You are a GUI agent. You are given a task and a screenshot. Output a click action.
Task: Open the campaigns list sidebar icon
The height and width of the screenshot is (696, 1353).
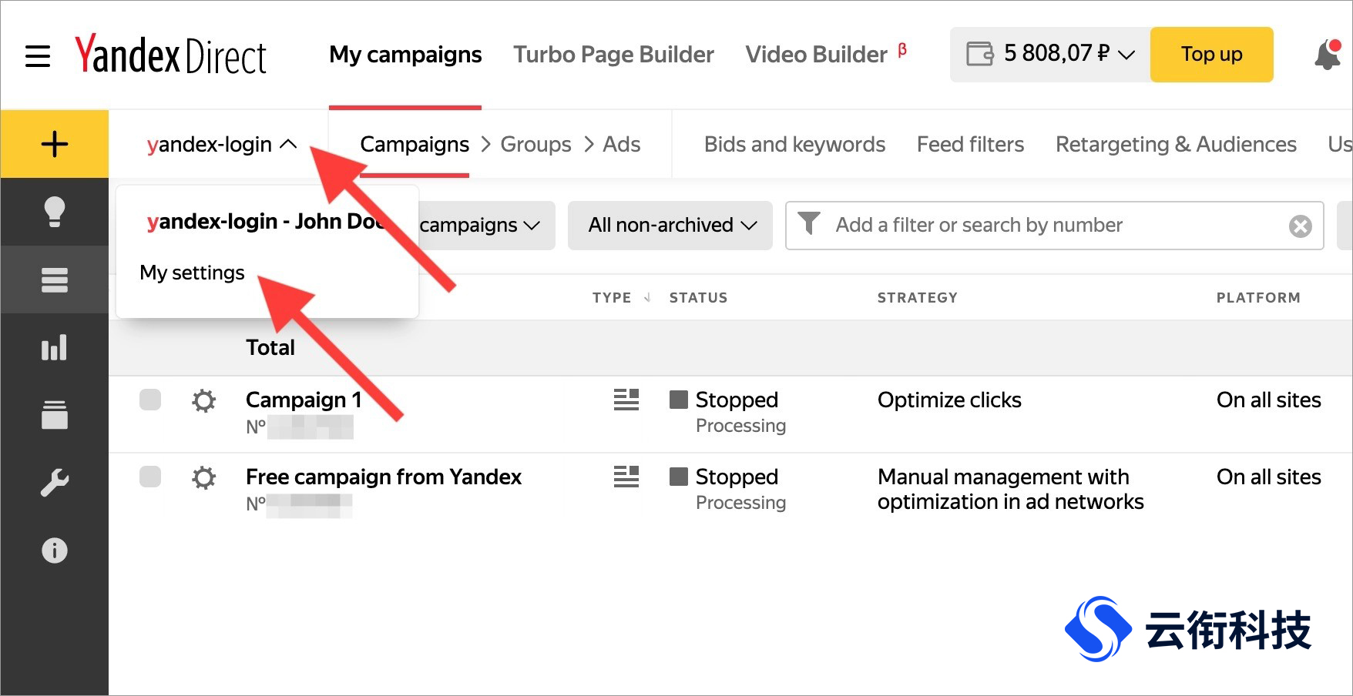[55, 279]
